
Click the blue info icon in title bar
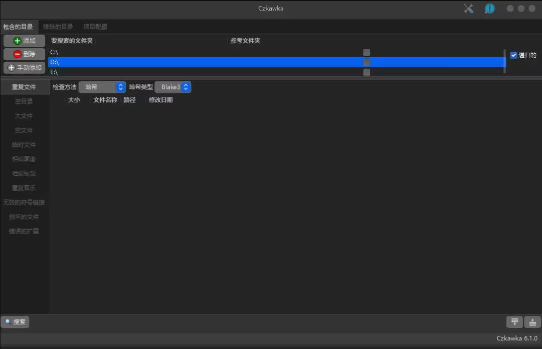click(x=489, y=9)
